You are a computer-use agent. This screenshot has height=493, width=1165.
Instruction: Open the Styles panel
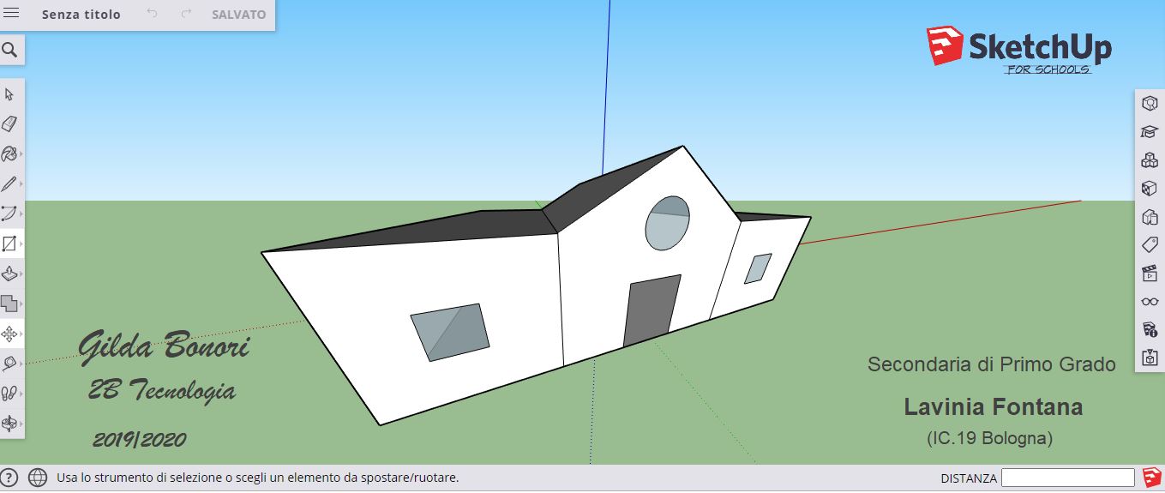pos(1150,216)
